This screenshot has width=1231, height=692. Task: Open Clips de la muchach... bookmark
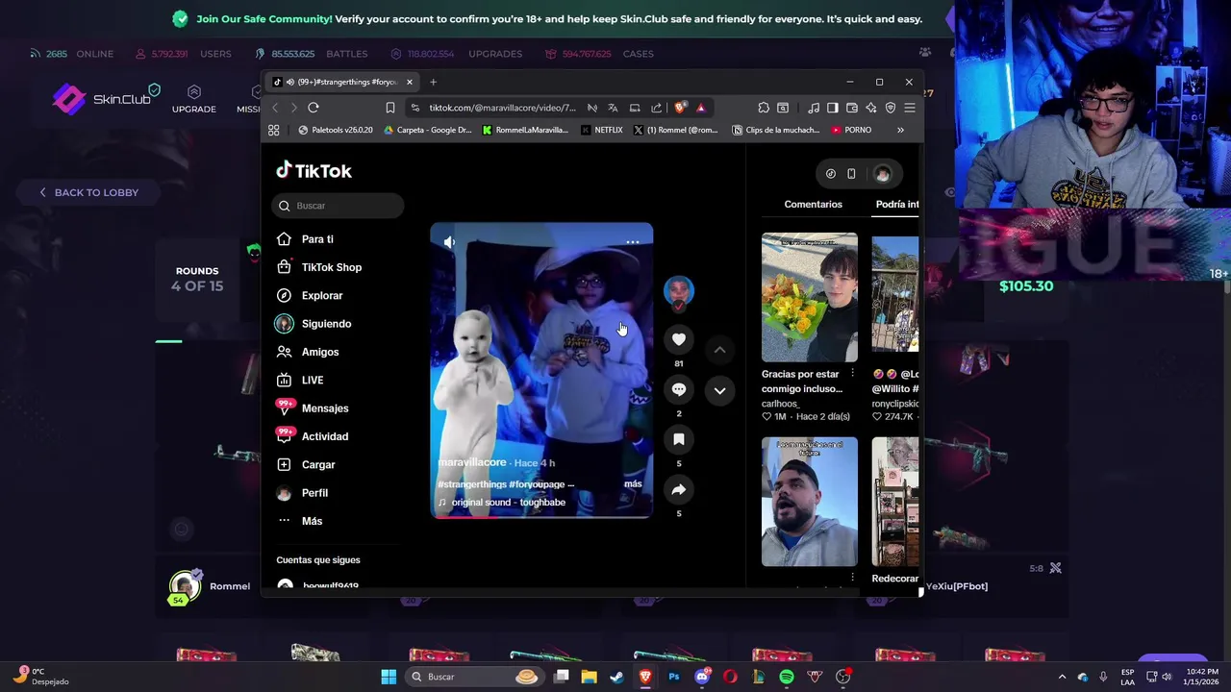(776, 130)
